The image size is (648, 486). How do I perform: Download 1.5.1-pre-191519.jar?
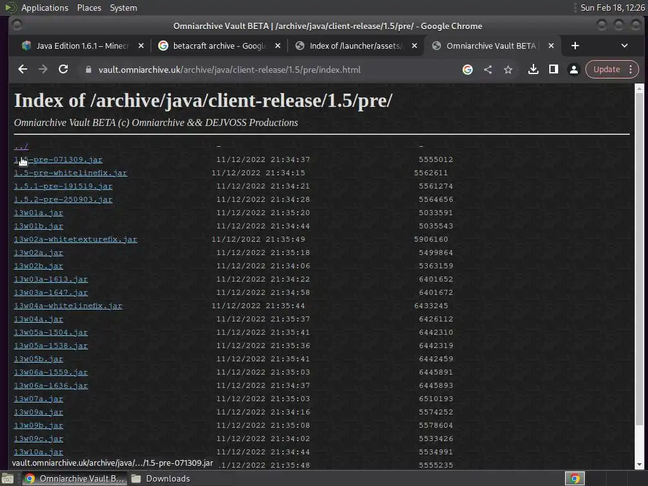point(63,186)
